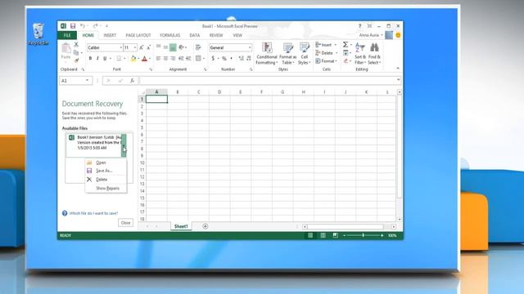This screenshot has height=294, width=524.
Task: Toggle Align Right
Action: point(173,59)
